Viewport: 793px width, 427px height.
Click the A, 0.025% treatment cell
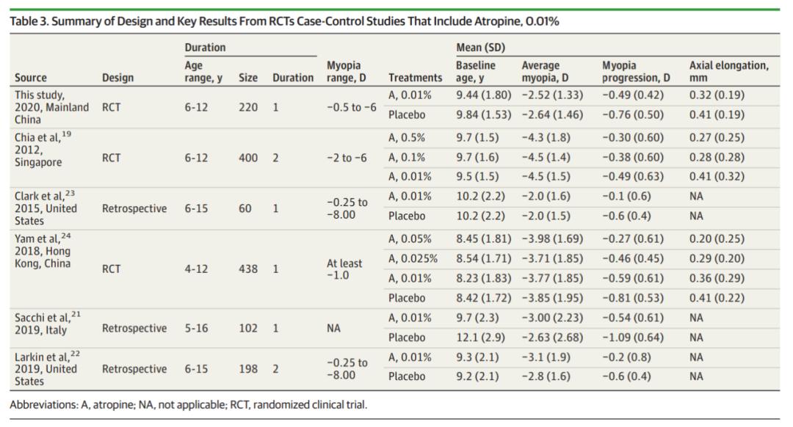pyautogui.click(x=413, y=258)
